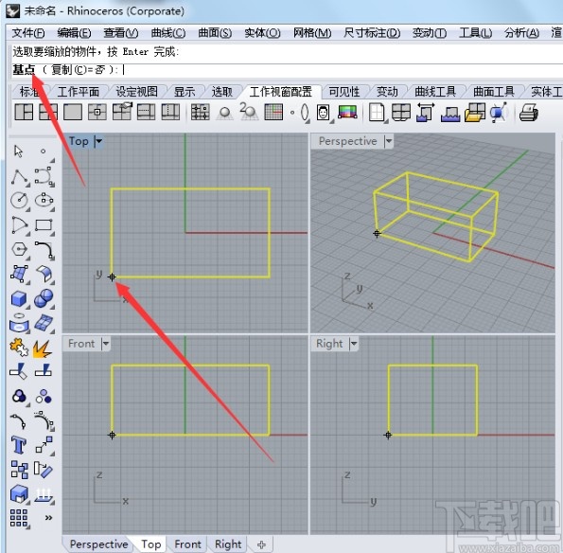Select the Trim tool
The height and width of the screenshot is (553, 563).
(19, 371)
